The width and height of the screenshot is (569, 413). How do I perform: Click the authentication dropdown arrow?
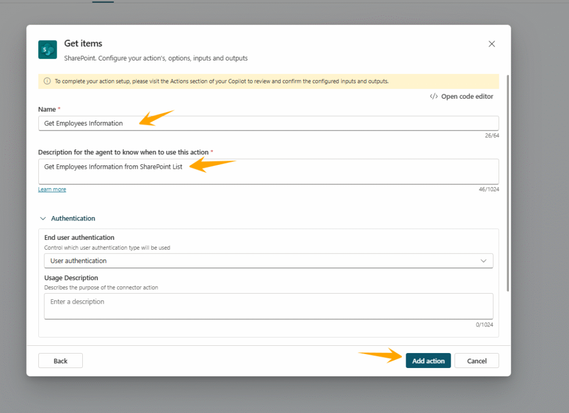click(483, 261)
